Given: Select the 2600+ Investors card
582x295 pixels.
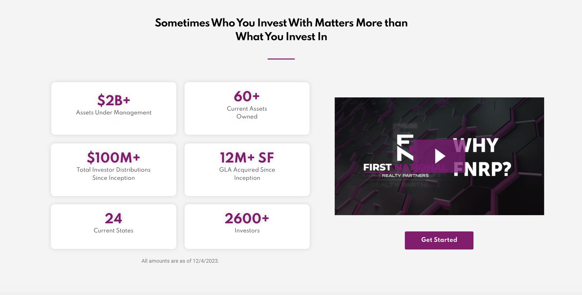Looking at the screenshot, I should point(247,227).
